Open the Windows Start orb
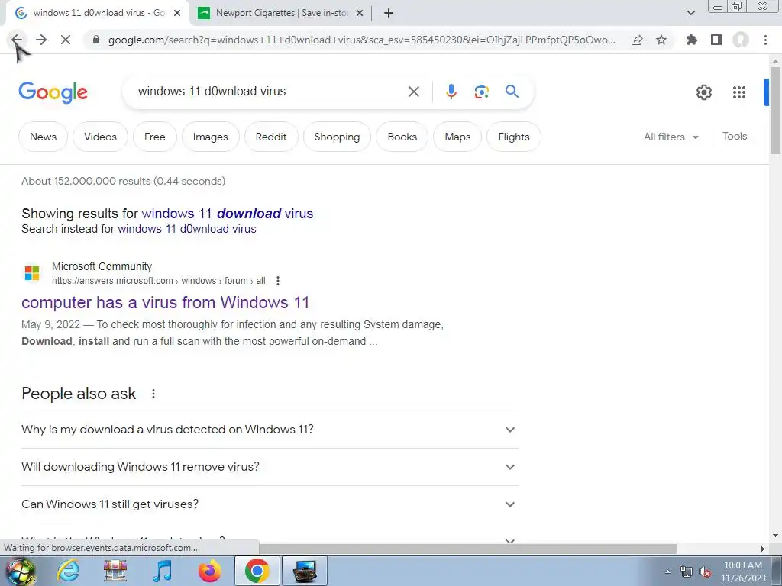The height and width of the screenshot is (586, 782). click(20, 571)
